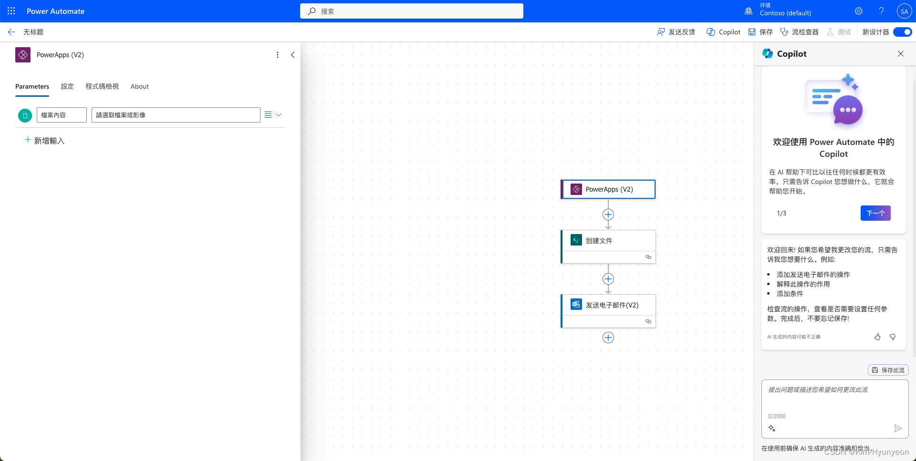
Task: Click the 保存此流 suggestion button
Action: (888, 370)
